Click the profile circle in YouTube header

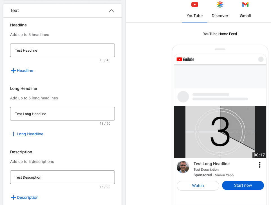tap(261, 59)
